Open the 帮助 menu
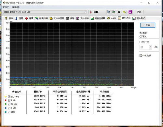Image resolution: width=163 pixels, height=127 pixels. [x=16, y=7]
